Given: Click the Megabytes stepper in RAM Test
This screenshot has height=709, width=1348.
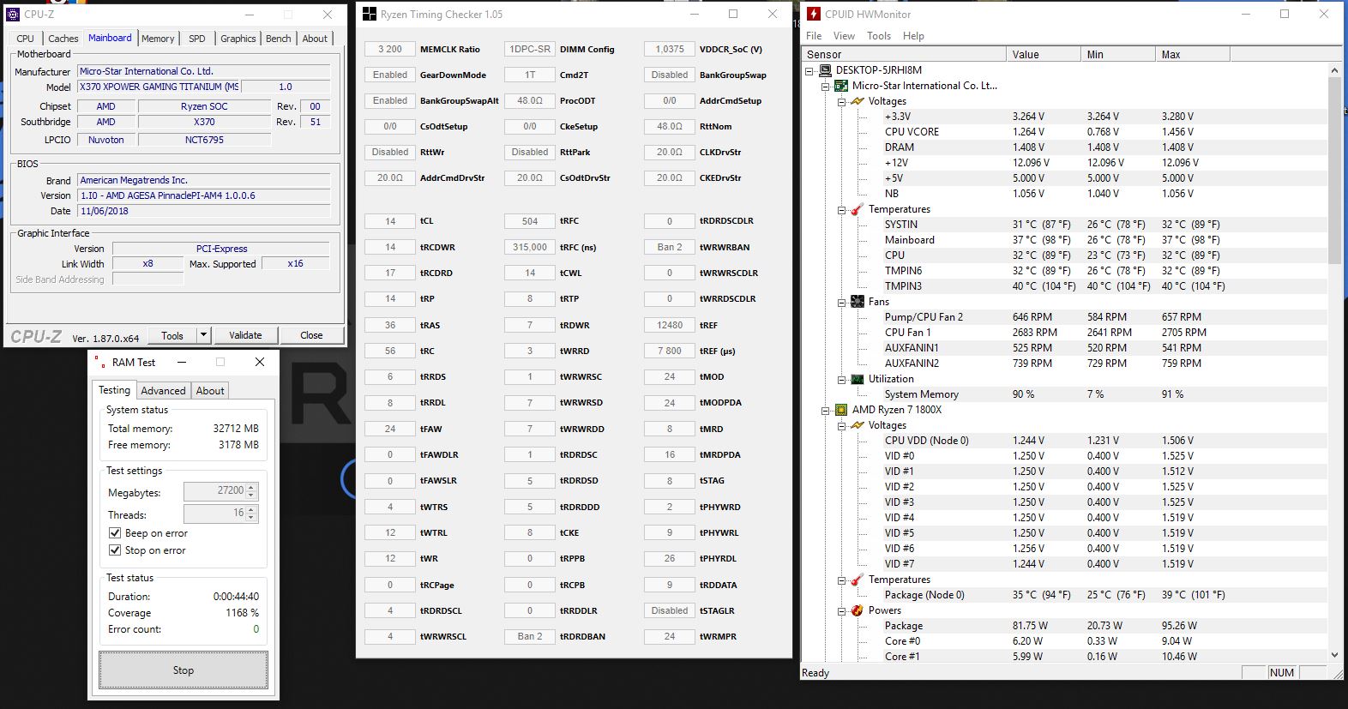Looking at the screenshot, I should 251,491.
